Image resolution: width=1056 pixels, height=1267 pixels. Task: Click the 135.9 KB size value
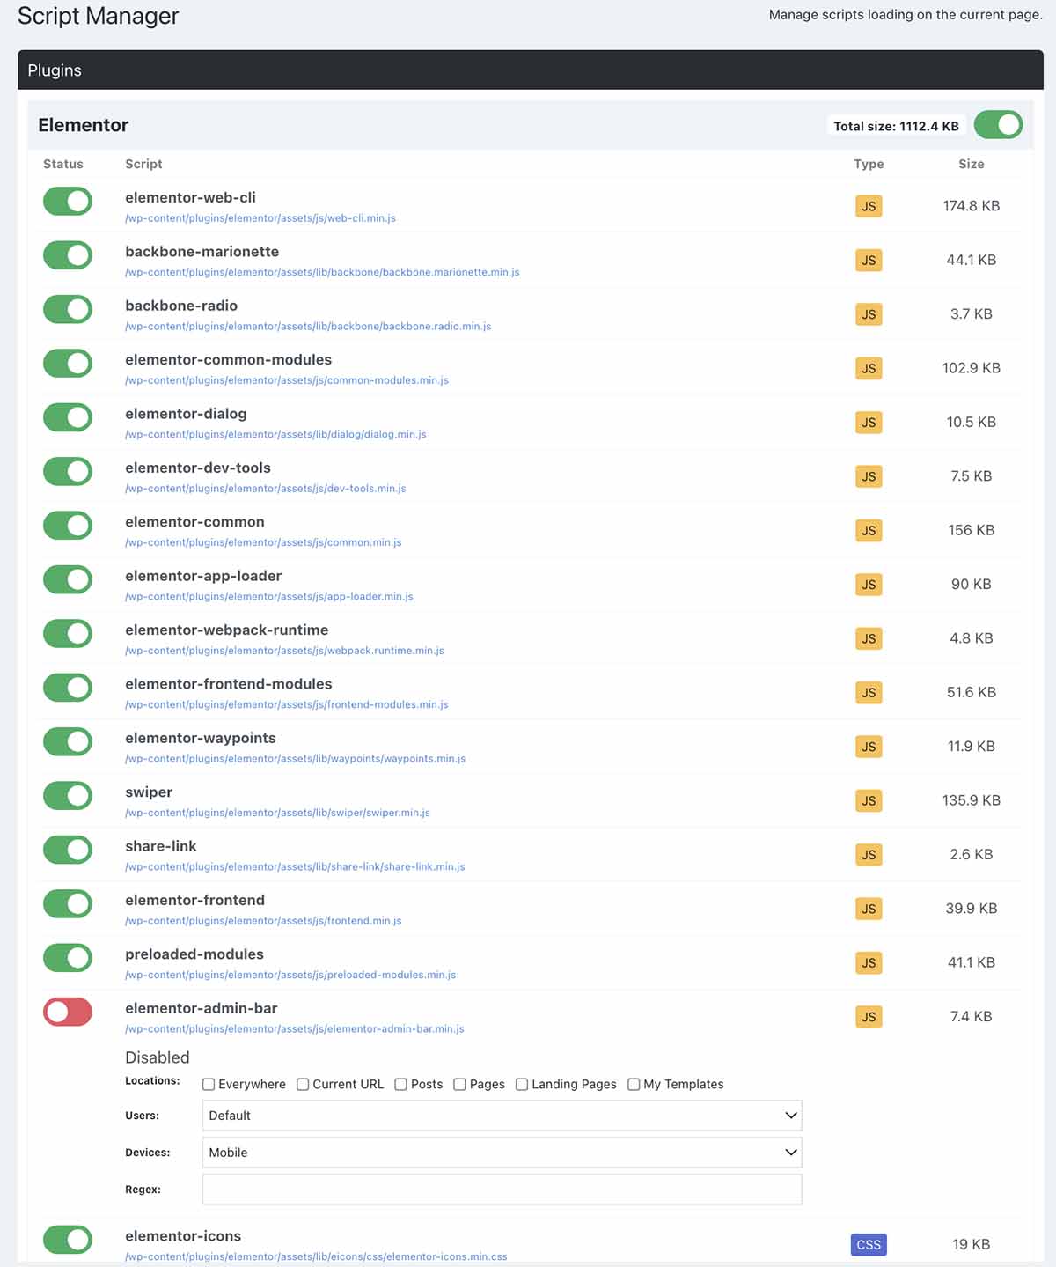972,800
